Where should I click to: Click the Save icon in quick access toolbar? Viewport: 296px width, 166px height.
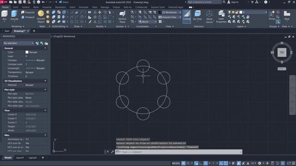(20, 2)
